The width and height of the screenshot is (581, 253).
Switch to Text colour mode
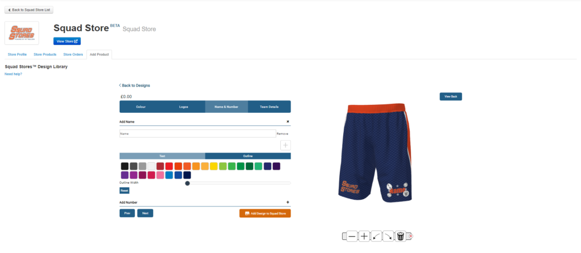click(162, 156)
